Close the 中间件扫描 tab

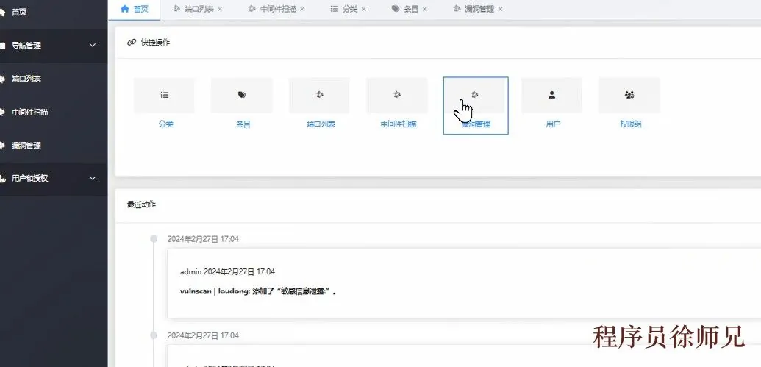pyautogui.click(x=302, y=9)
